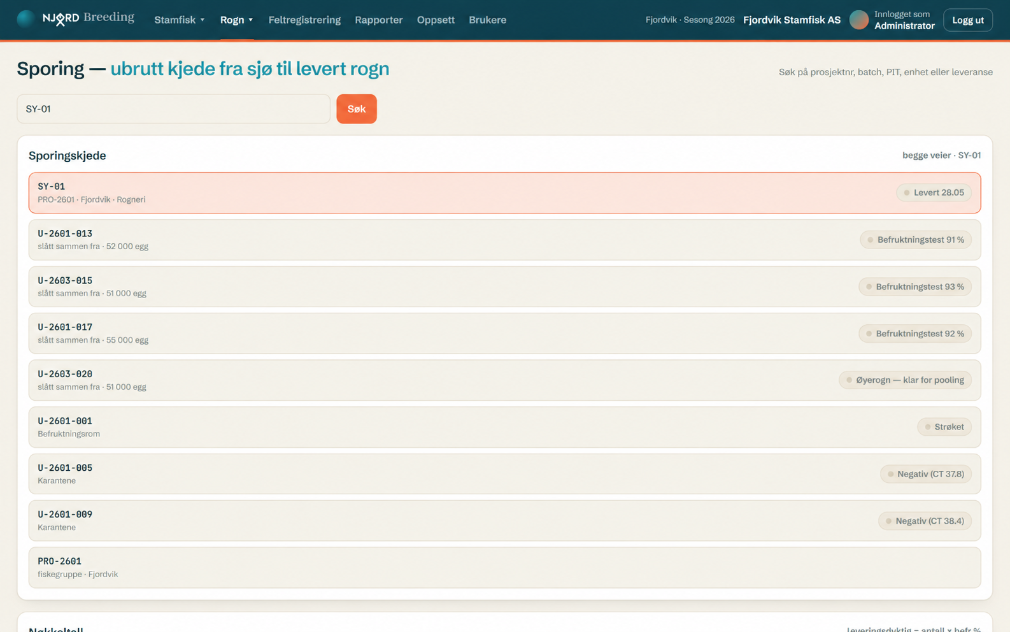This screenshot has height=632, width=1010.
Task: Click the Fjordvik · Sesong 2026 label
Action: [x=690, y=20]
